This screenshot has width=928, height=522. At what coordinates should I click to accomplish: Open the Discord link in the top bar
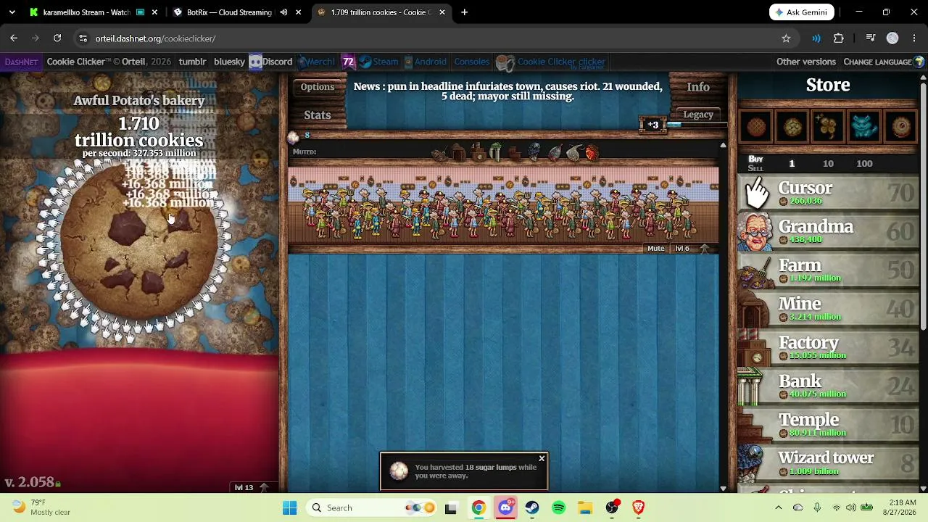(270, 62)
